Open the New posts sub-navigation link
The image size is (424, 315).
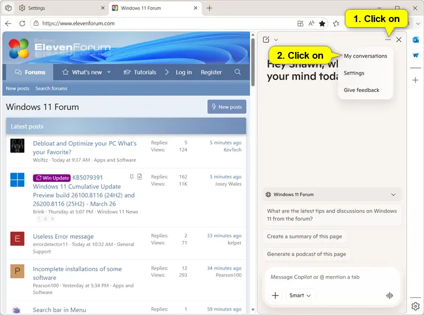coord(18,88)
